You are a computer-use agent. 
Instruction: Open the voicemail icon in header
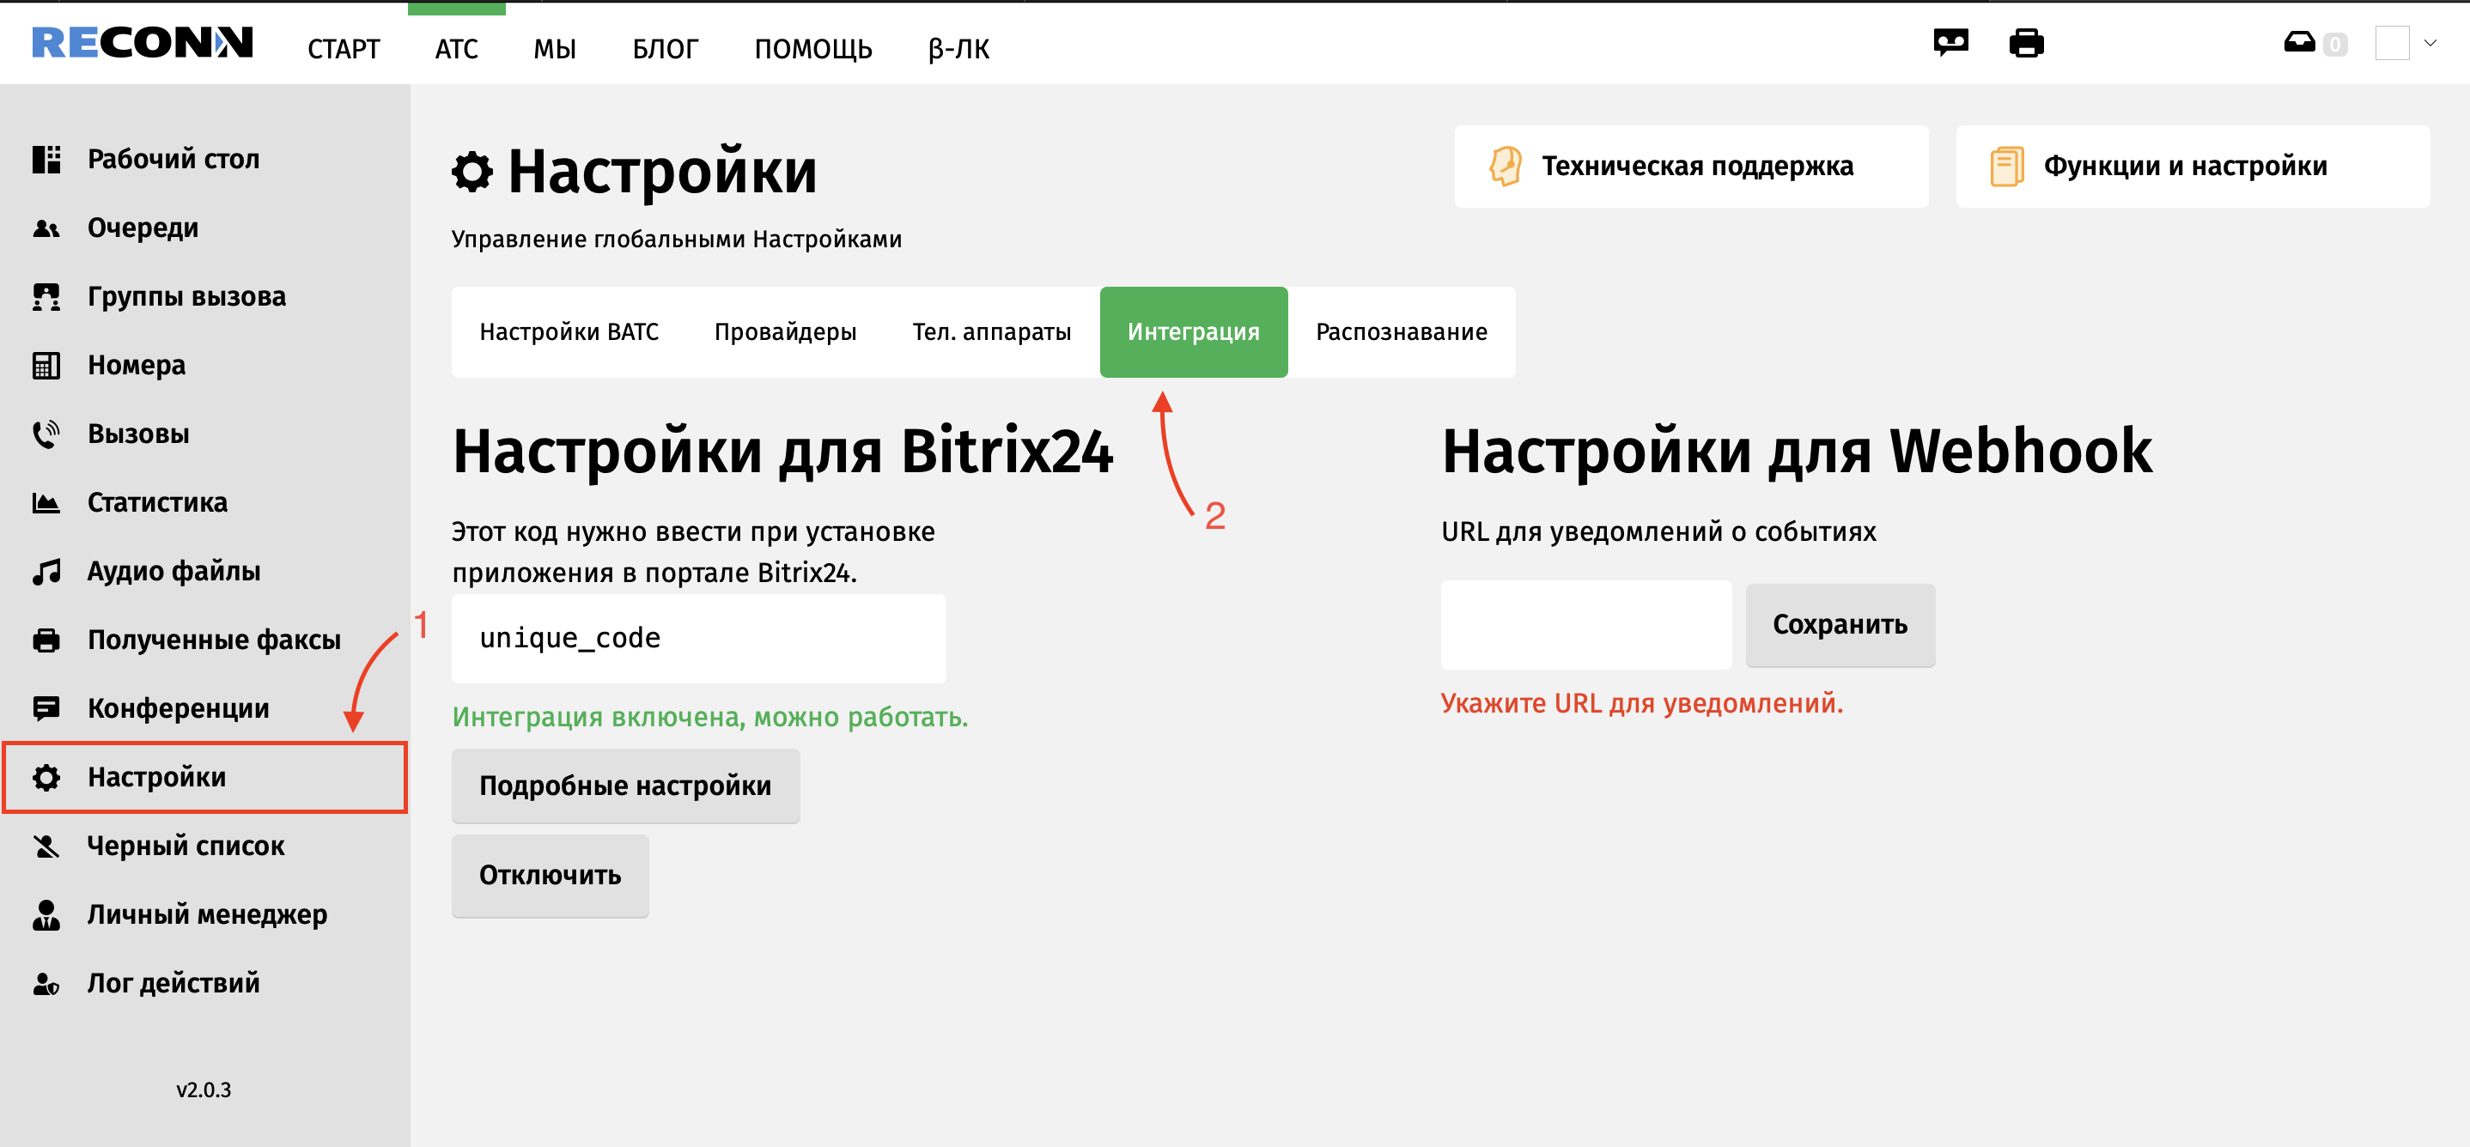(x=1950, y=43)
